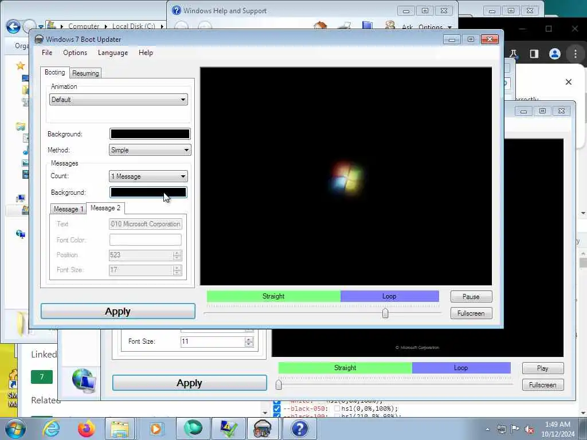Click the --black-050 color swatch square

pyautogui.click(x=337, y=408)
